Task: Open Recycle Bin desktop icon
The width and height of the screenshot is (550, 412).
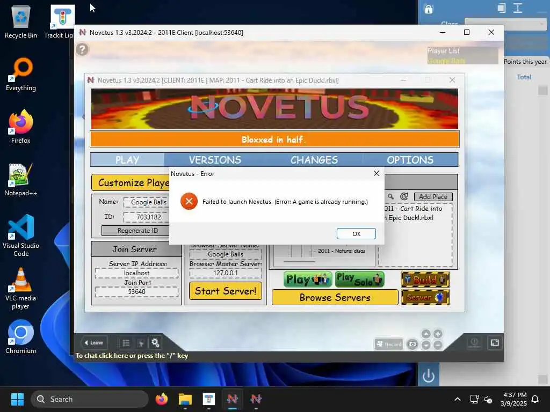Action: click(x=21, y=21)
